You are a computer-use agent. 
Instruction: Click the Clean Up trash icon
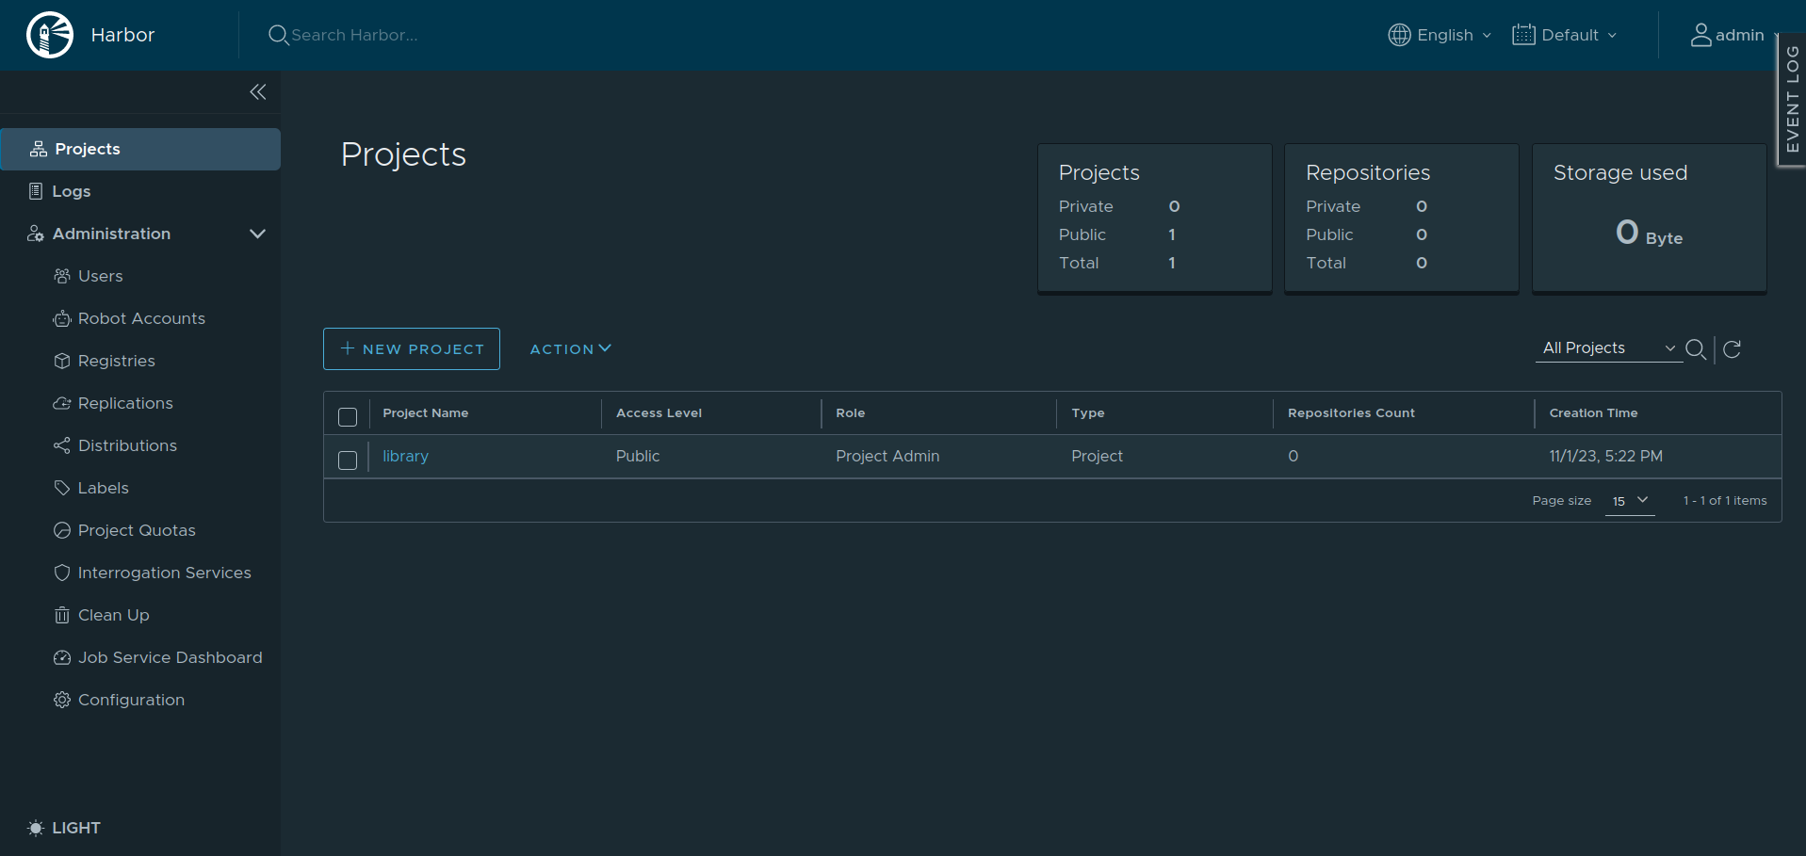pos(62,615)
